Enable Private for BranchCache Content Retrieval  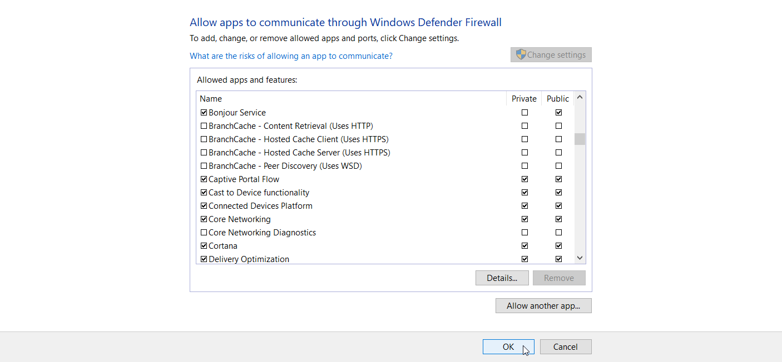coord(524,126)
